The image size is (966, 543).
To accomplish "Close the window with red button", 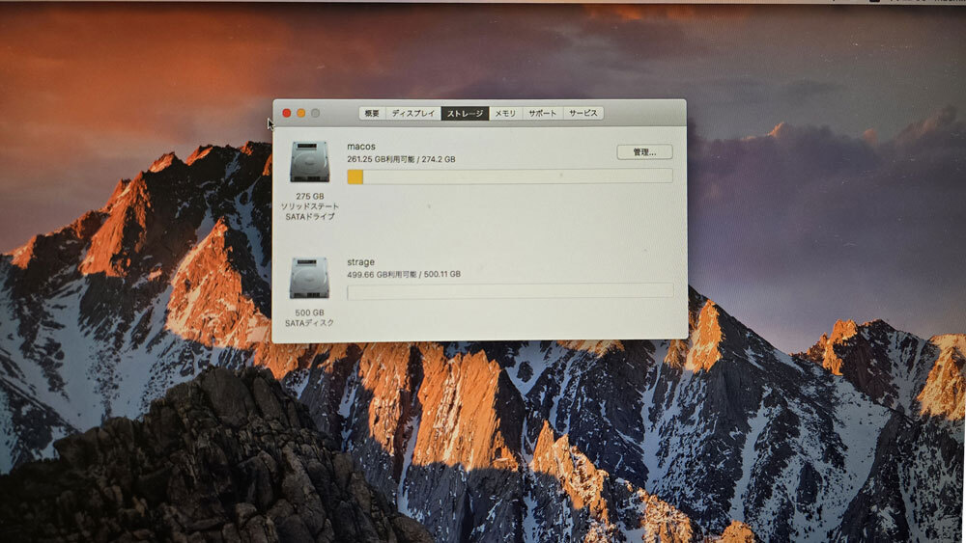I will [x=287, y=113].
